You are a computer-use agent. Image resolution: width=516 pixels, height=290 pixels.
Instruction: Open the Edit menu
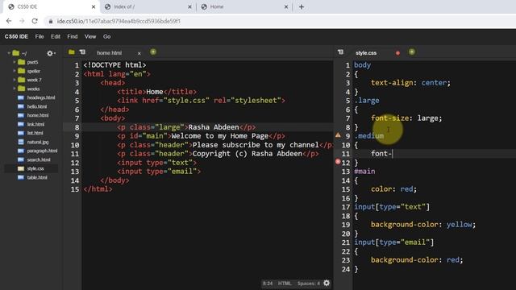point(56,36)
